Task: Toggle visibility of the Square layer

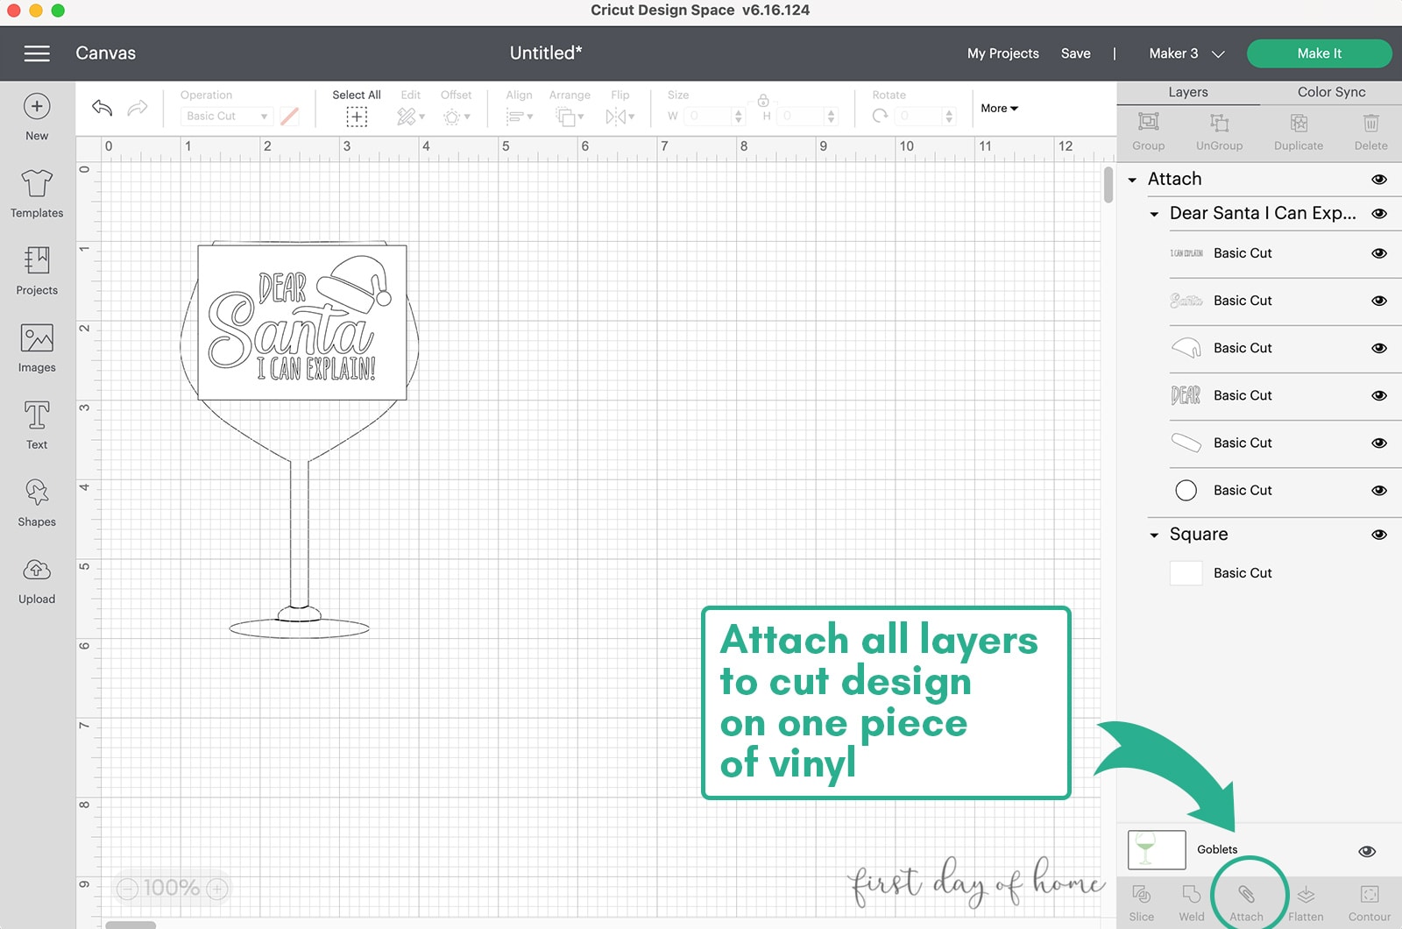Action: pyautogui.click(x=1378, y=534)
